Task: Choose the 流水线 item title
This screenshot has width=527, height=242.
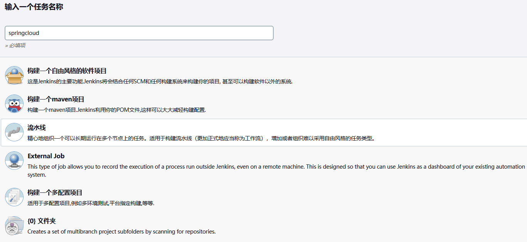Action: tap(37, 128)
